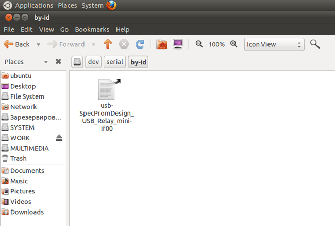The width and height of the screenshot is (335, 226).
Task: Launch Firefox from the top panel
Action: tap(111, 5)
